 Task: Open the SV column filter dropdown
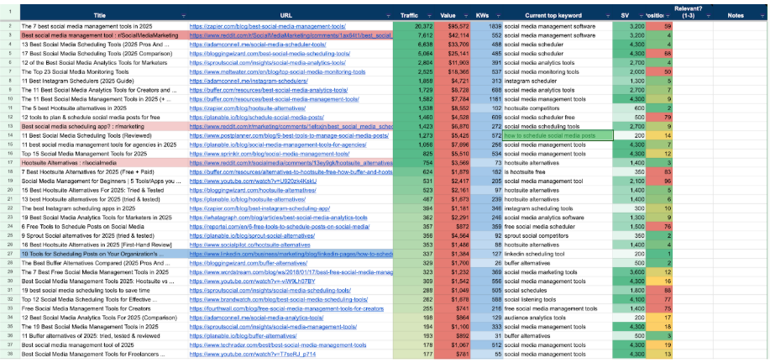pos(642,16)
